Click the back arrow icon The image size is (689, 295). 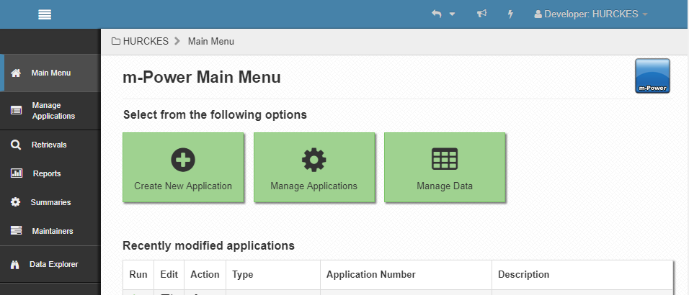(436, 14)
